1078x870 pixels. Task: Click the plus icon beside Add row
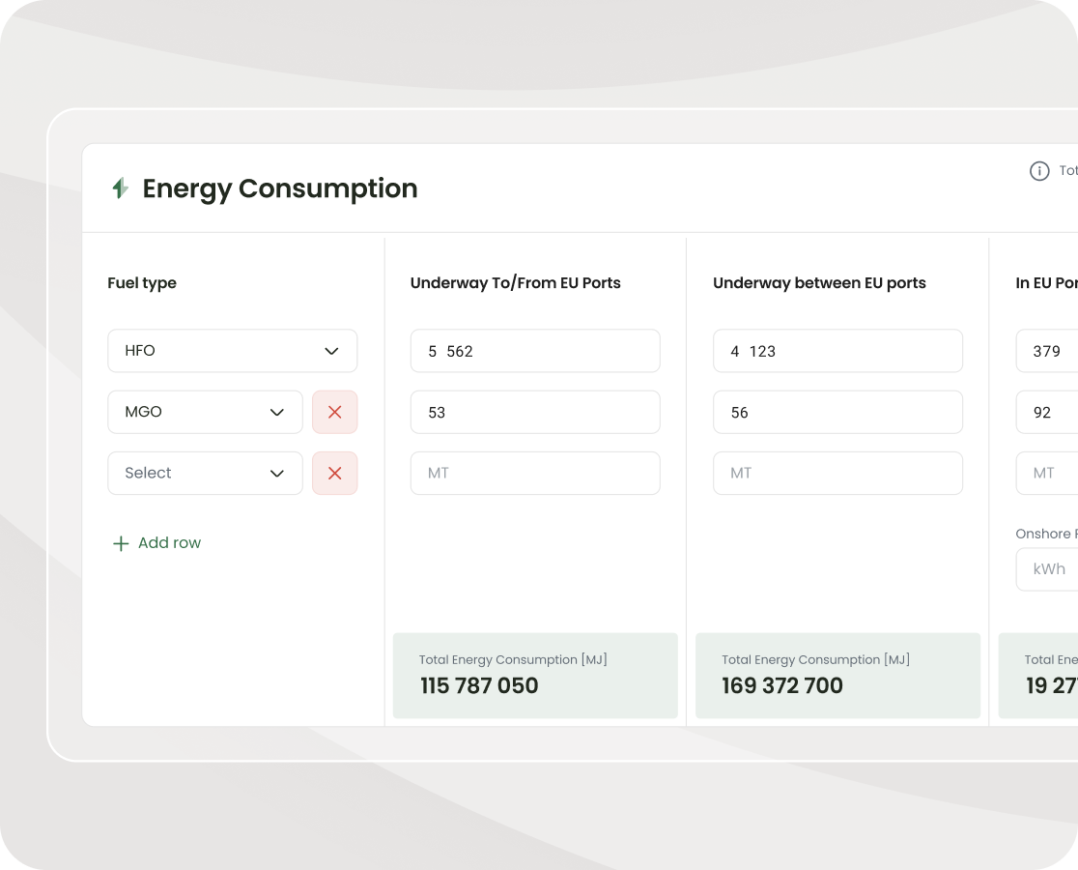[121, 543]
